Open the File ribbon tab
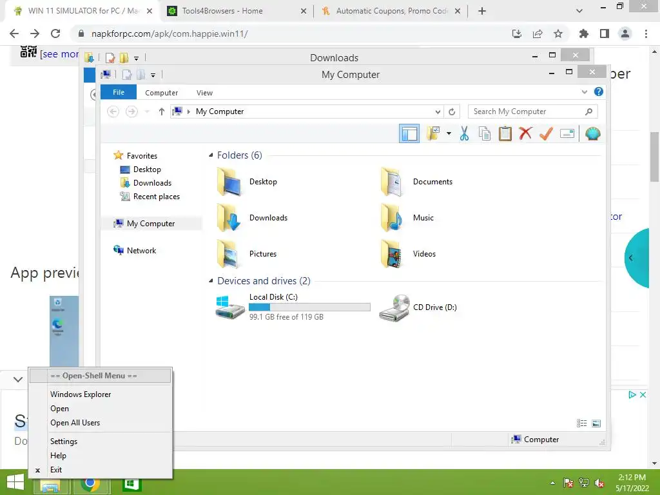The image size is (660, 495). click(x=119, y=92)
